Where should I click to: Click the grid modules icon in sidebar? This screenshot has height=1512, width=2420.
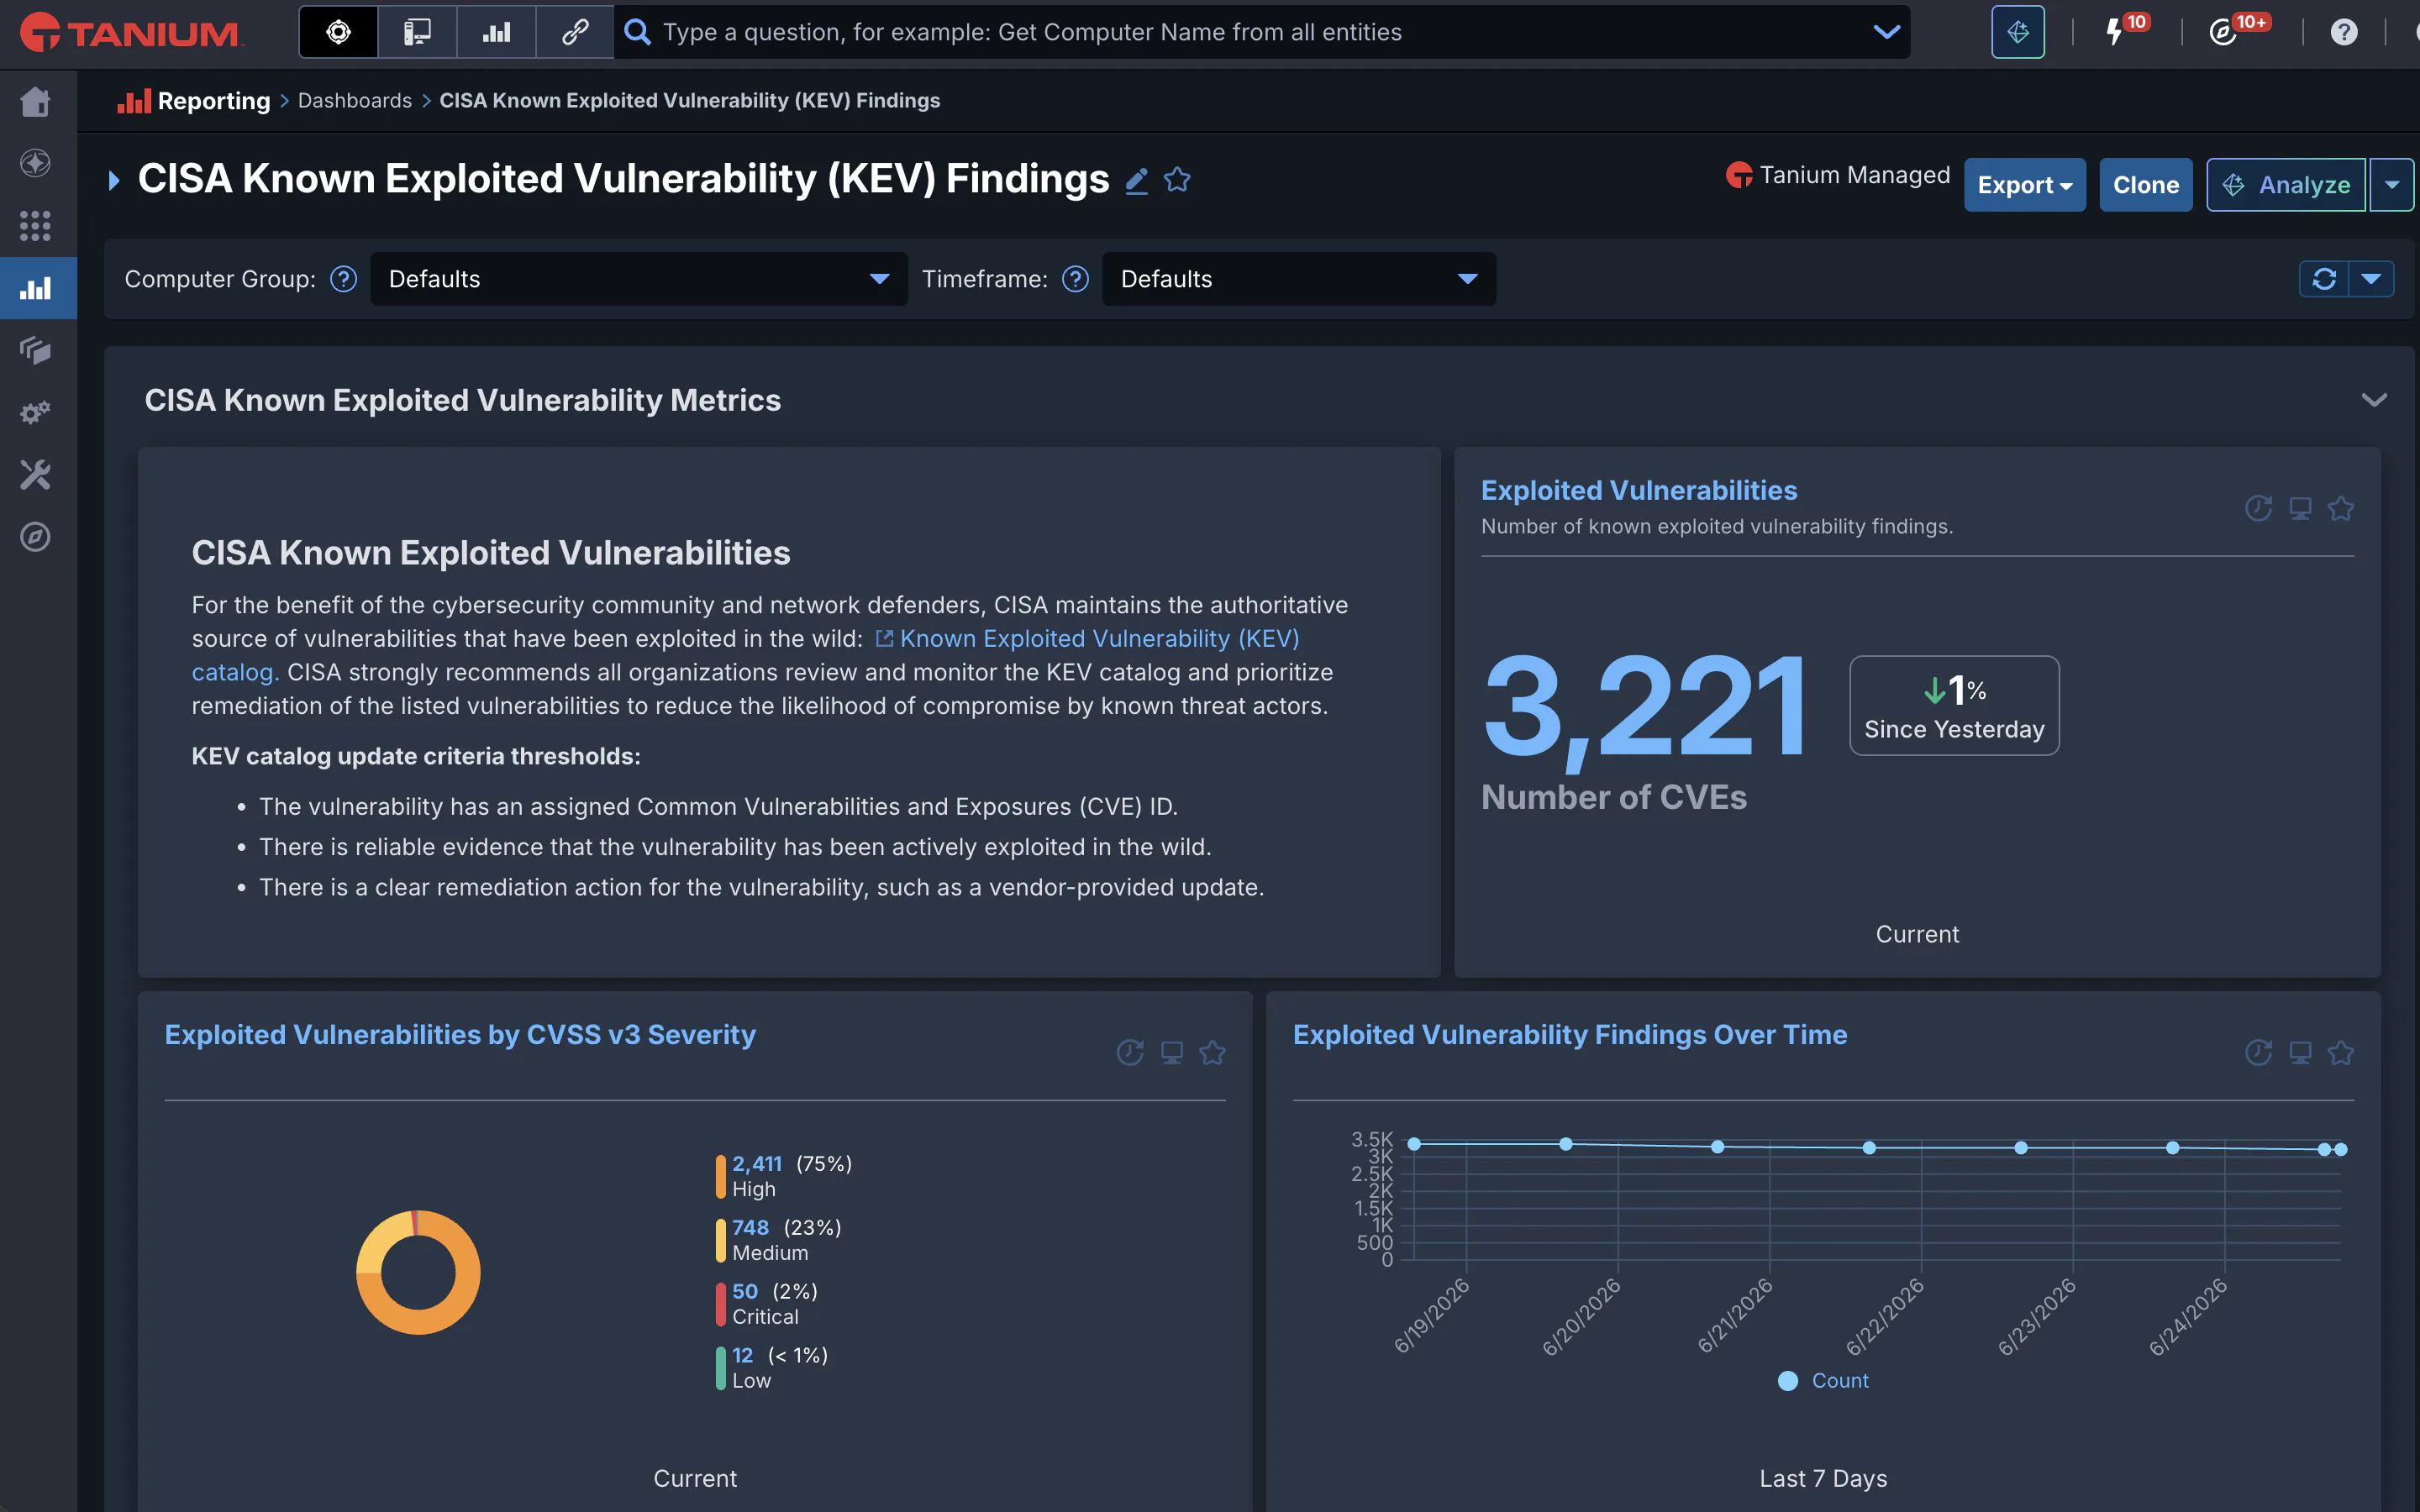pos(36,225)
